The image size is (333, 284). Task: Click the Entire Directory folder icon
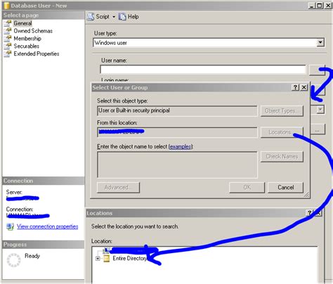point(107,259)
